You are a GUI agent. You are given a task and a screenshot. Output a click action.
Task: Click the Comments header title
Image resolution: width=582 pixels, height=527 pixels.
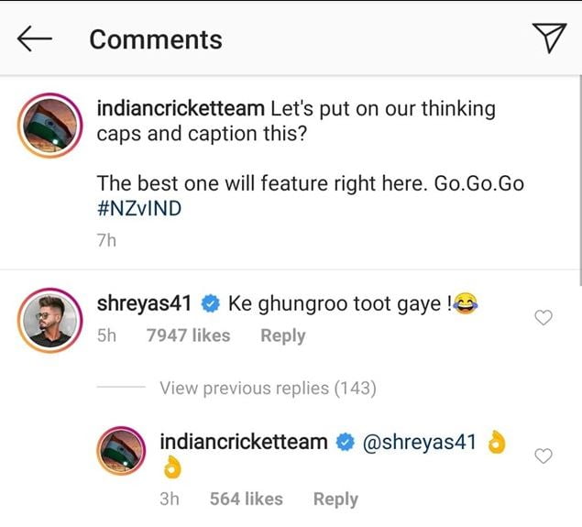(x=156, y=39)
